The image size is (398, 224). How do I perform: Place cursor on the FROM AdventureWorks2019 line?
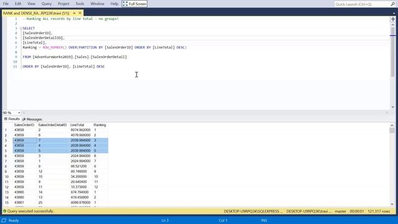[x=75, y=57]
